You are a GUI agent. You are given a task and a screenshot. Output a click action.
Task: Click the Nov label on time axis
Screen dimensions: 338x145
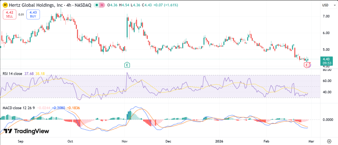[x=125, y=140]
